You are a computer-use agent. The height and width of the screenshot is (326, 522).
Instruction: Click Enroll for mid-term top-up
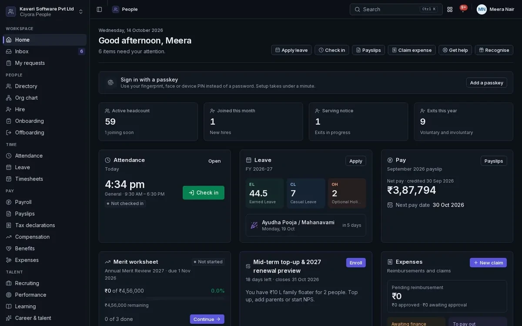(x=356, y=263)
